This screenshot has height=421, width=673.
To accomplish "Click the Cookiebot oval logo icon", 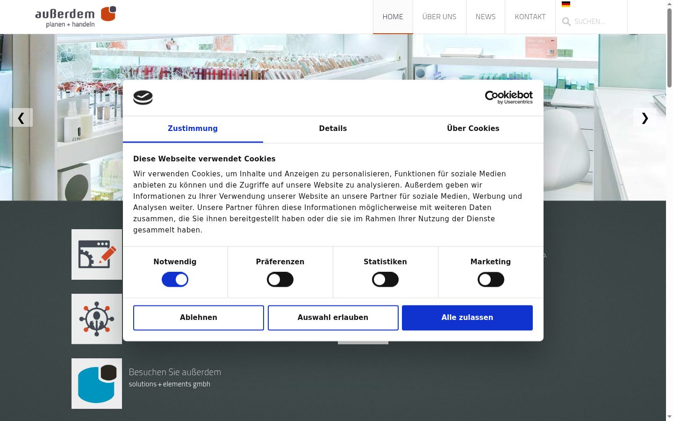I will pos(143,98).
